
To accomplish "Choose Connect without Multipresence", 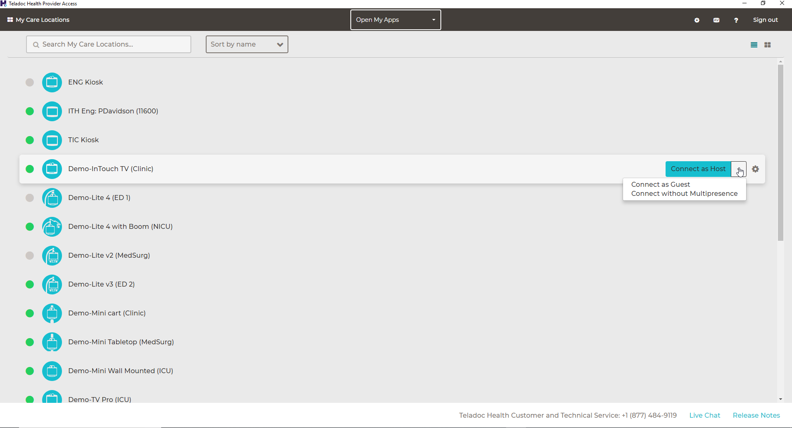I will (x=684, y=194).
